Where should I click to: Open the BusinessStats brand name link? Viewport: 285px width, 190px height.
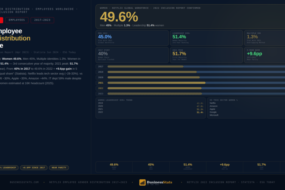tap(159, 182)
